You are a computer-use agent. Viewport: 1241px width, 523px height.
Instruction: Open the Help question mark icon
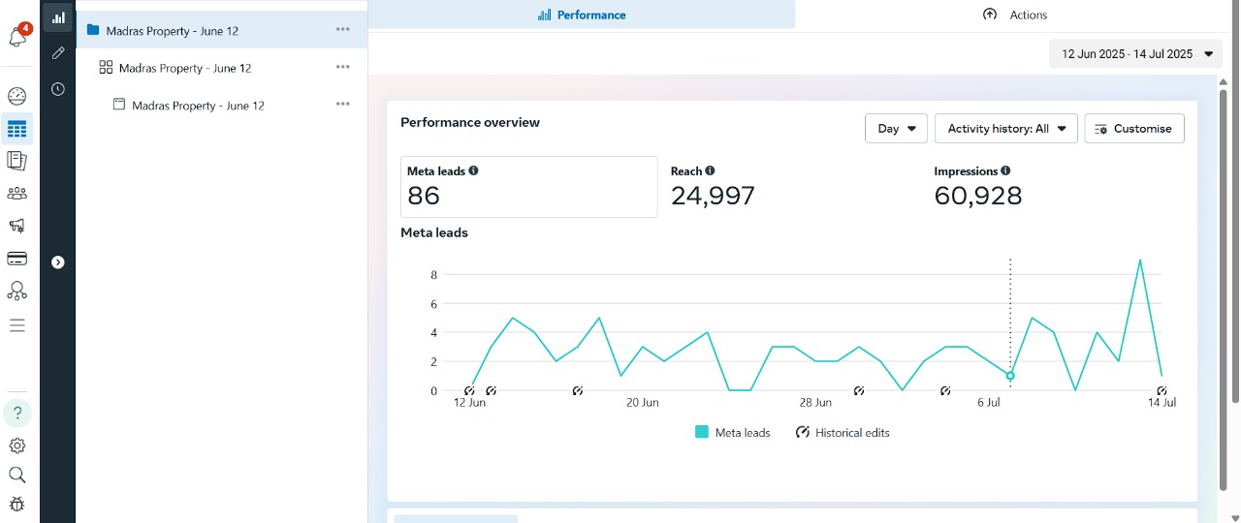(x=17, y=414)
